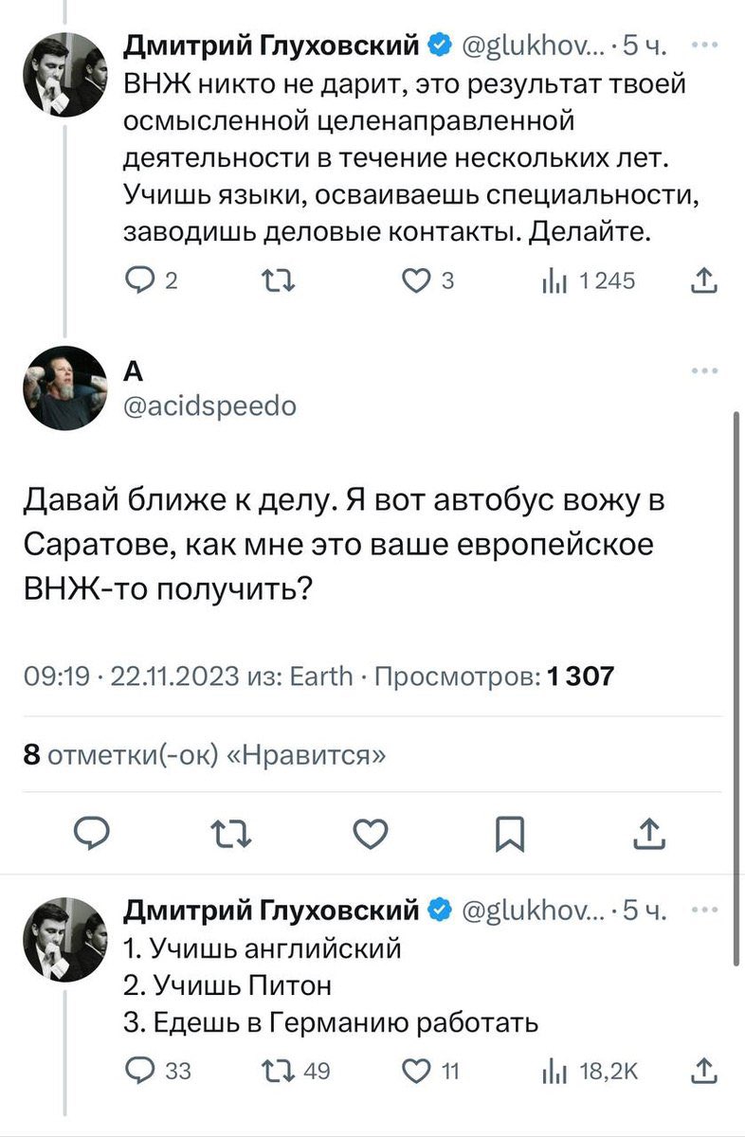Bookmark the main acidspeedo tweet
This screenshot has height=1137, width=745.
tap(510, 834)
